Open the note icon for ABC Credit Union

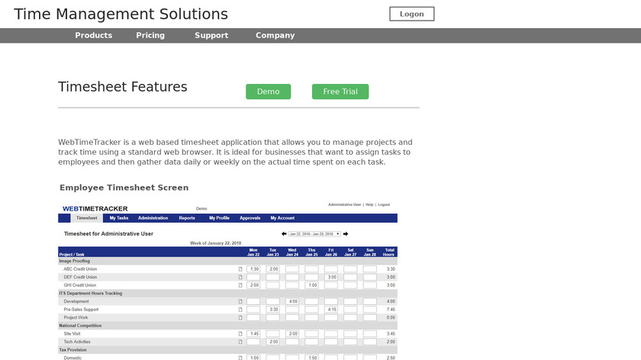coord(240,269)
